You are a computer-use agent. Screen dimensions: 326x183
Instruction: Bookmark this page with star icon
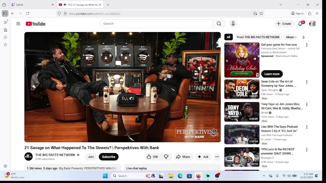261,13
